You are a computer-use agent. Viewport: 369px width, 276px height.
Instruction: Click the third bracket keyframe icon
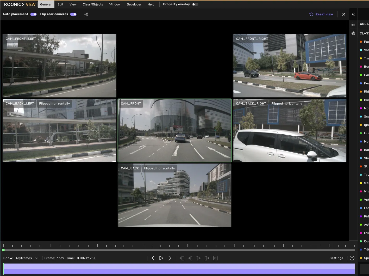pyautogui.click(x=198, y=258)
